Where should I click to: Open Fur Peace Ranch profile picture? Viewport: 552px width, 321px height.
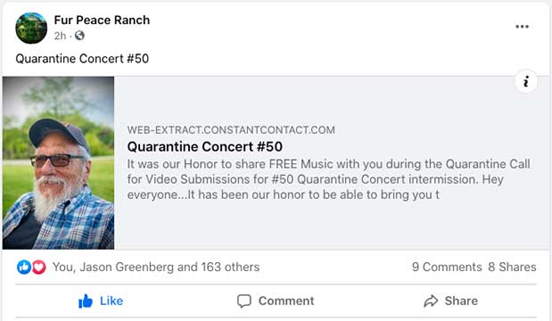[x=31, y=29]
